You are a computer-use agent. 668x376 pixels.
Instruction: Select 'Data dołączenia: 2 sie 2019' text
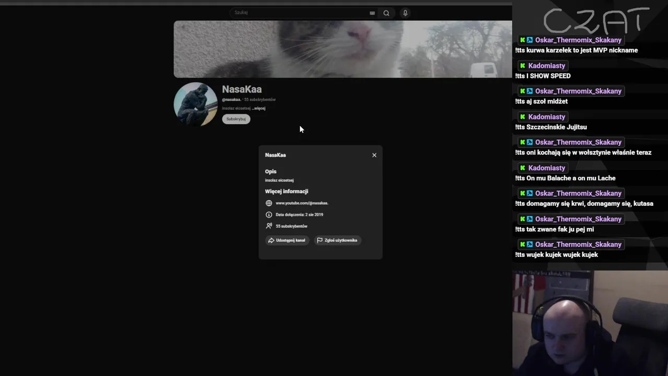tap(299, 215)
